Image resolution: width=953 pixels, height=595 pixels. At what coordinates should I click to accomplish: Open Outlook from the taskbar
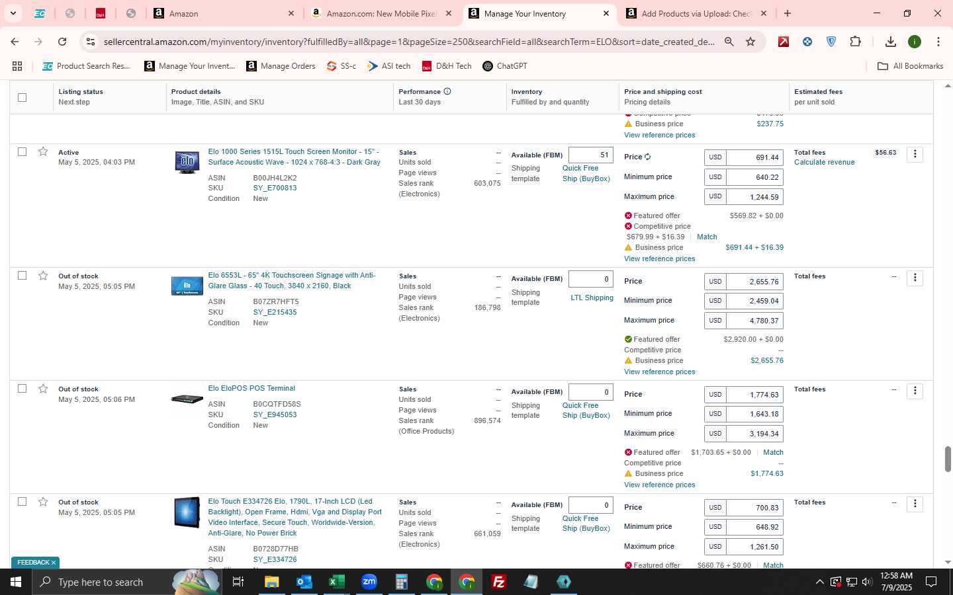(304, 582)
